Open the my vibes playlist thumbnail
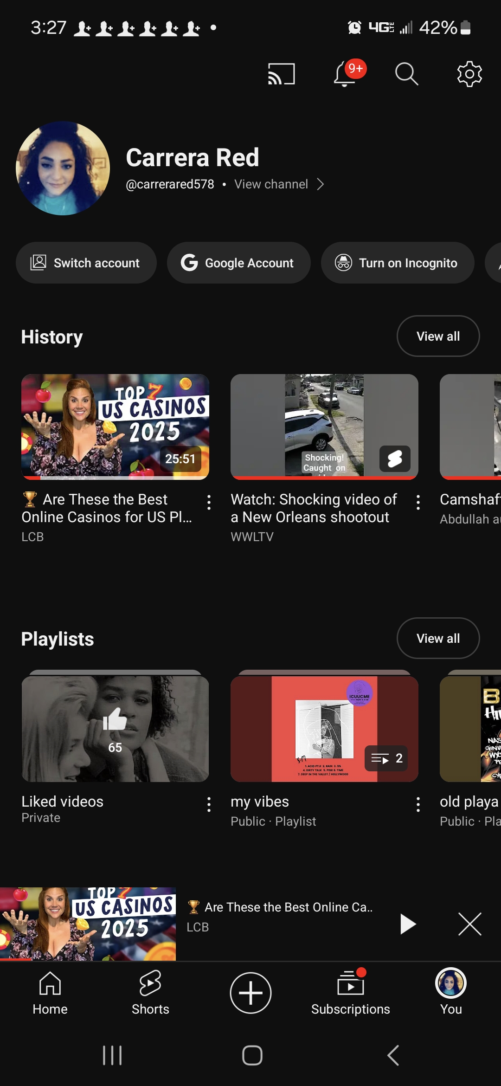Image resolution: width=501 pixels, height=1086 pixels. pos(324,729)
